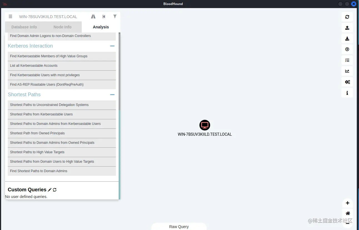Open the chart statistics icon
The image size is (359, 230).
click(x=347, y=71)
